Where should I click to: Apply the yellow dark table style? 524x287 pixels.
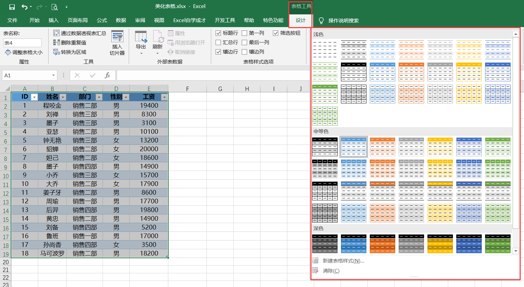point(440,244)
